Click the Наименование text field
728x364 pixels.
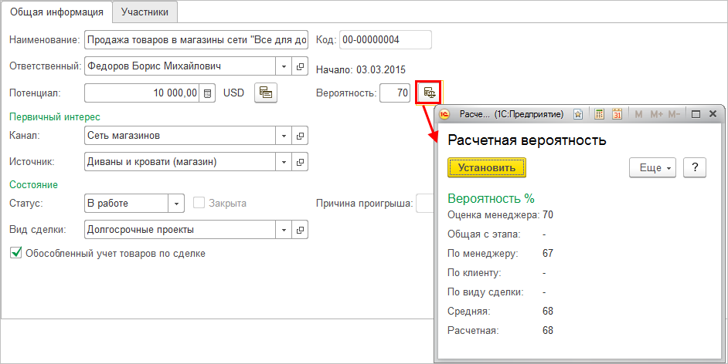(196, 40)
